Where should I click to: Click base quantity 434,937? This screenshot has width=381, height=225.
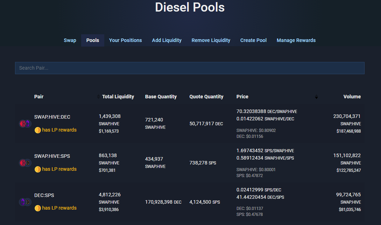154,159
